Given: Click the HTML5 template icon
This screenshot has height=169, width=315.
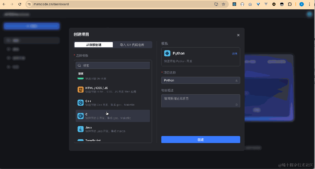Looking at the screenshot, I should (x=81, y=90).
